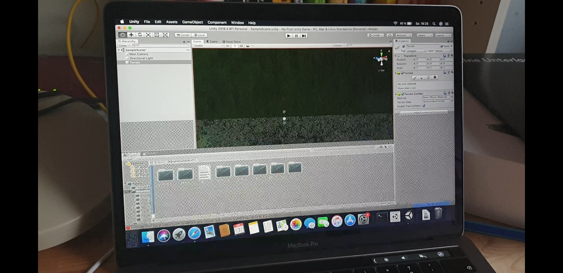Open the Edit menu

click(158, 22)
